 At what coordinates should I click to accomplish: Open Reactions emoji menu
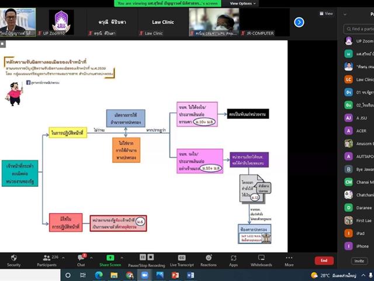[x=209, y=258]
